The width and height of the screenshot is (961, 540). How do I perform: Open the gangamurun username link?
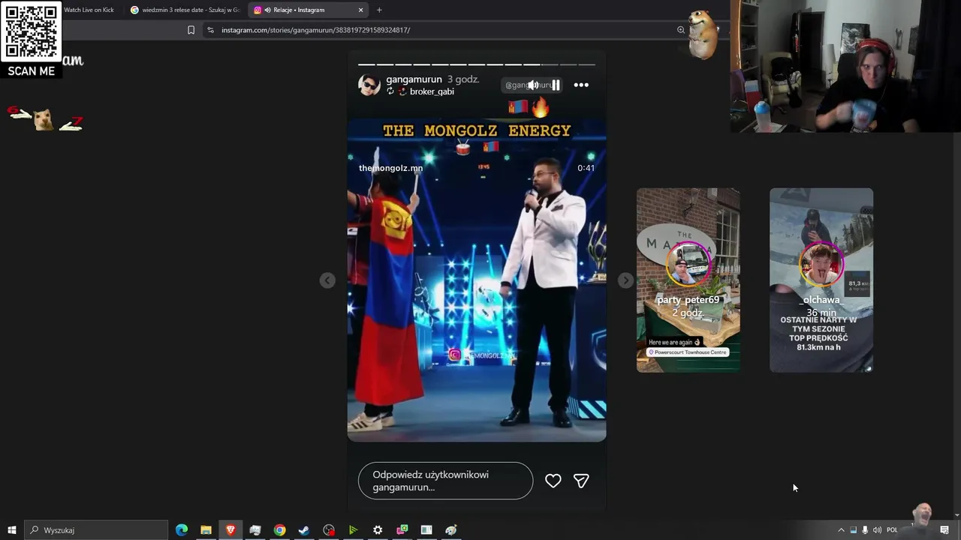pyautogui.click(x=414, y=79)
